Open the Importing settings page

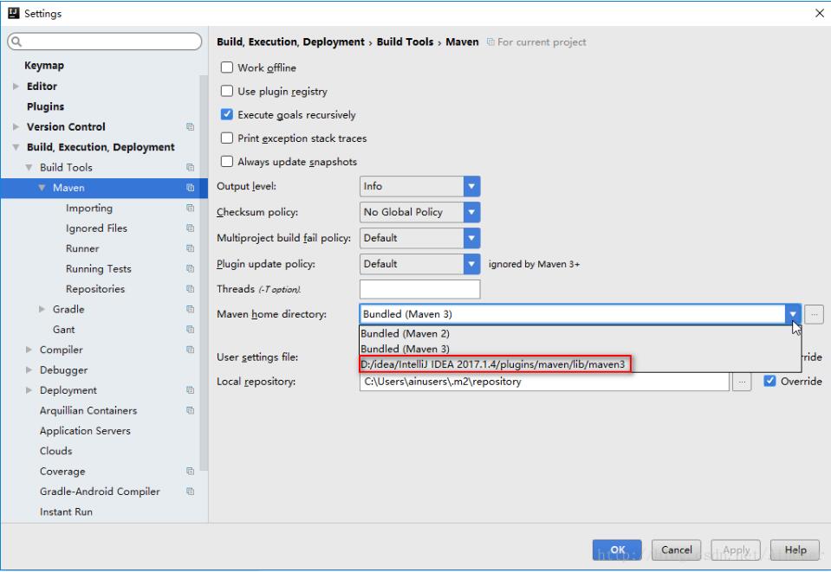tap(88, 209)
